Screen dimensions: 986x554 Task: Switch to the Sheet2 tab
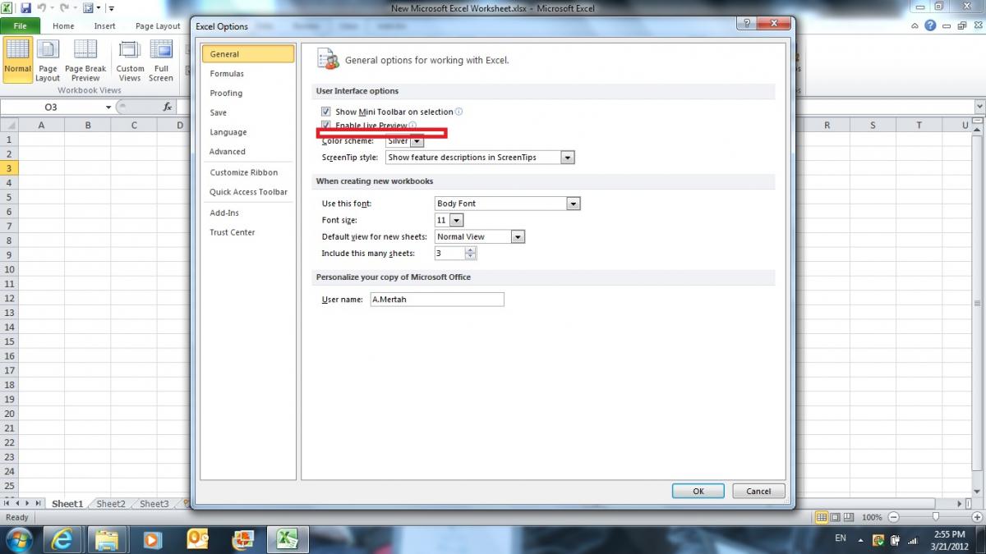(111, 504)
